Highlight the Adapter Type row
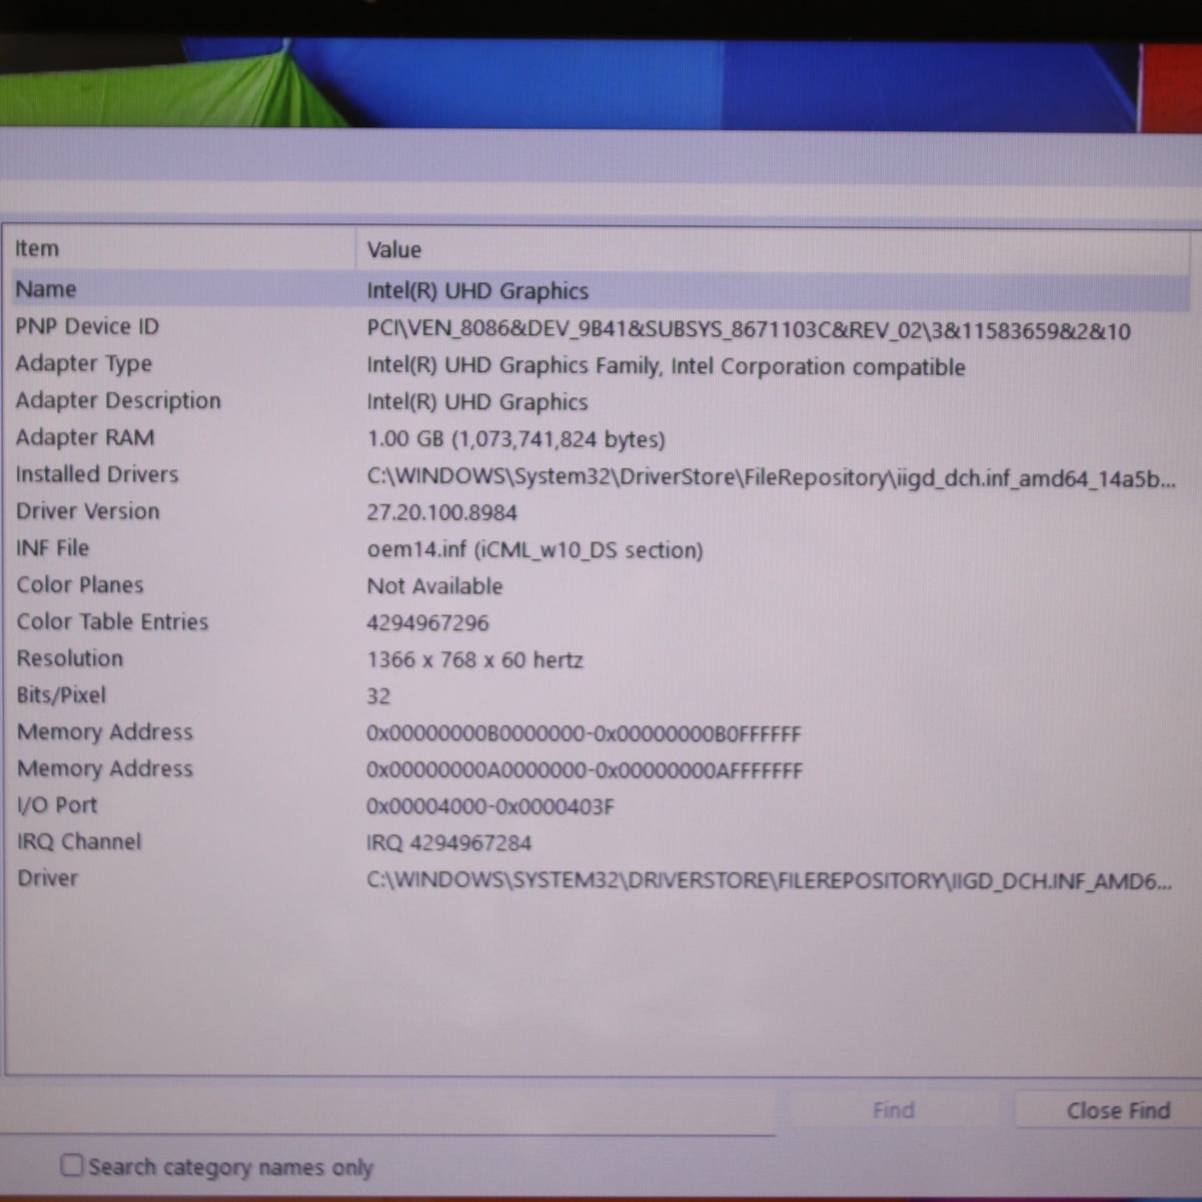1202x1202 pixels. 84,363
